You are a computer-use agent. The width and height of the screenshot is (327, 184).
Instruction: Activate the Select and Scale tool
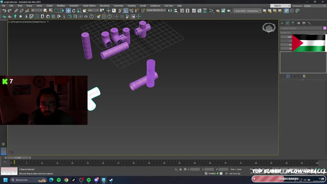[79, 10]
